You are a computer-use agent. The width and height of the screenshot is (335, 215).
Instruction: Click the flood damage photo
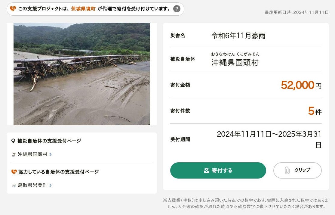82,74
